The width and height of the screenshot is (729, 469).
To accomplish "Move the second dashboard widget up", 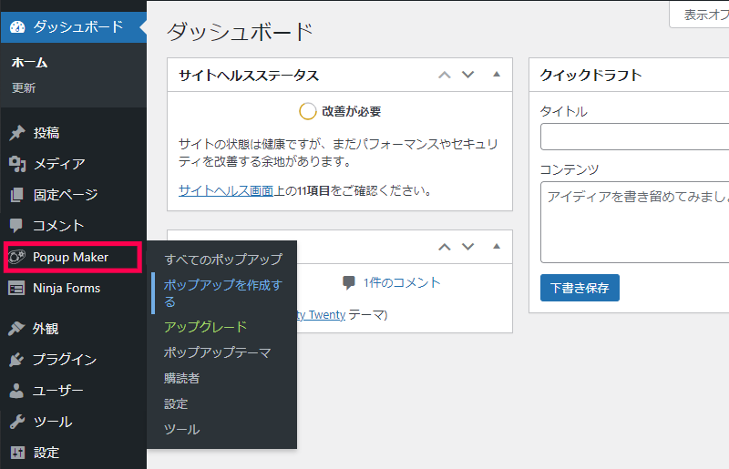I will (445, 247).
